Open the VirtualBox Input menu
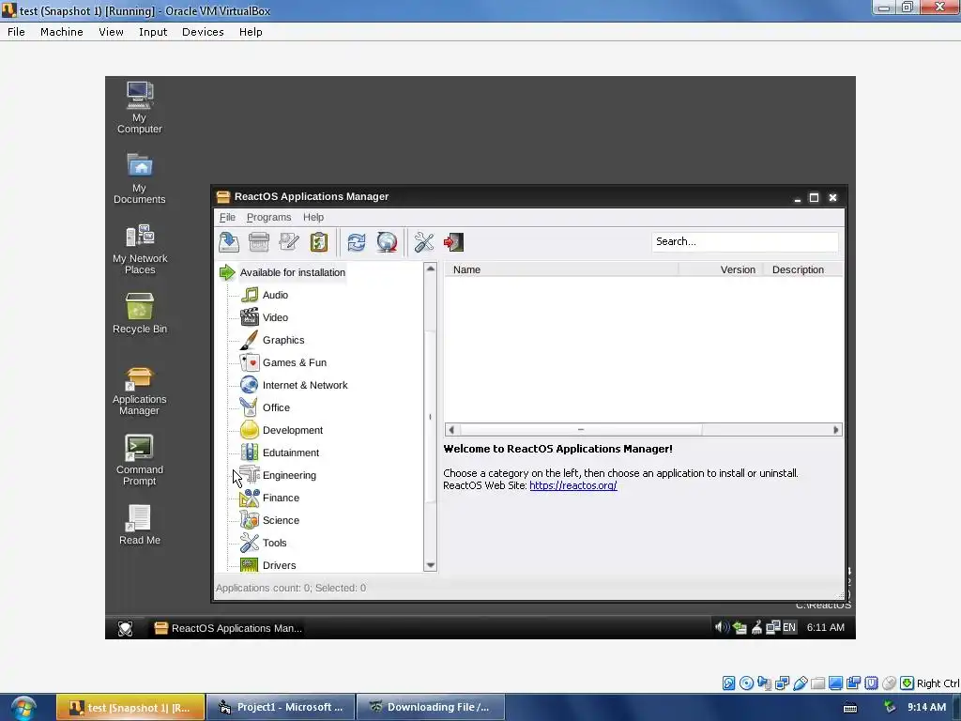The image size is (961, 721). point(153,32)
